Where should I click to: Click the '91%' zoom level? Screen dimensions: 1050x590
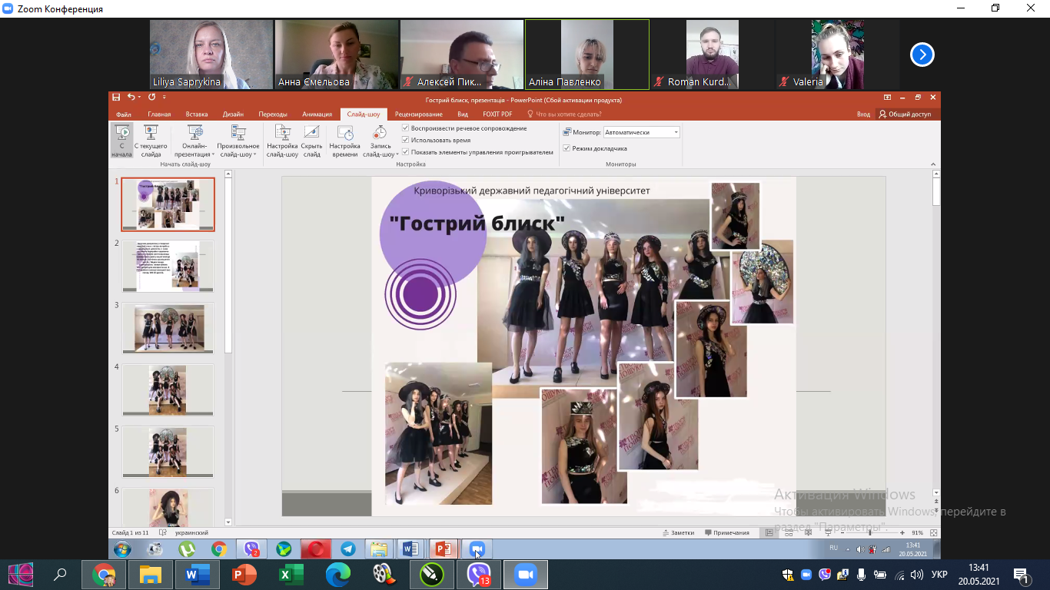pyautogui.click(x=917, y=532)
